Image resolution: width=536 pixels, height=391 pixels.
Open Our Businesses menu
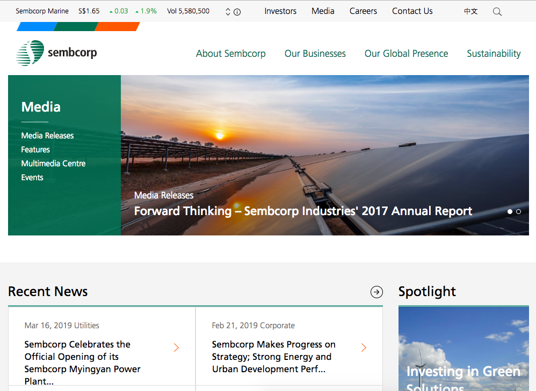tap(315, 54)
